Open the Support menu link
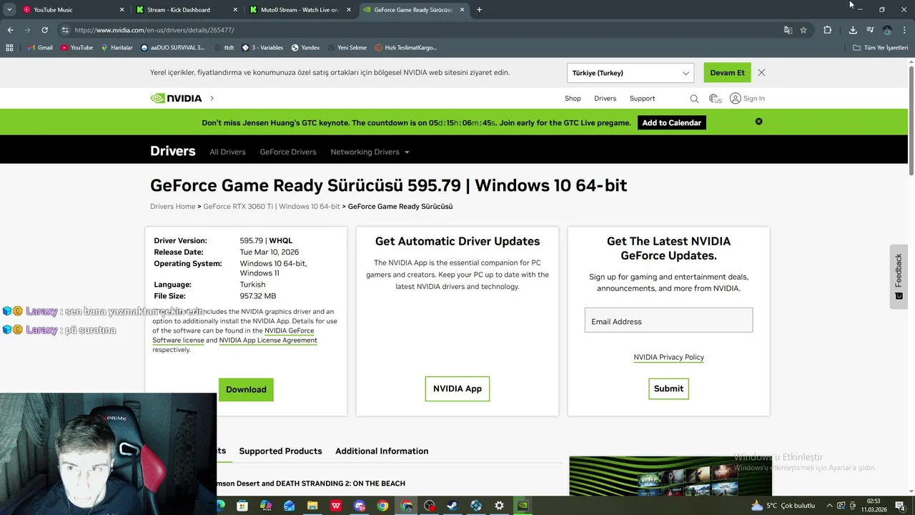The width and height of the screenshot is (915, 515). (x=642, y=99)
